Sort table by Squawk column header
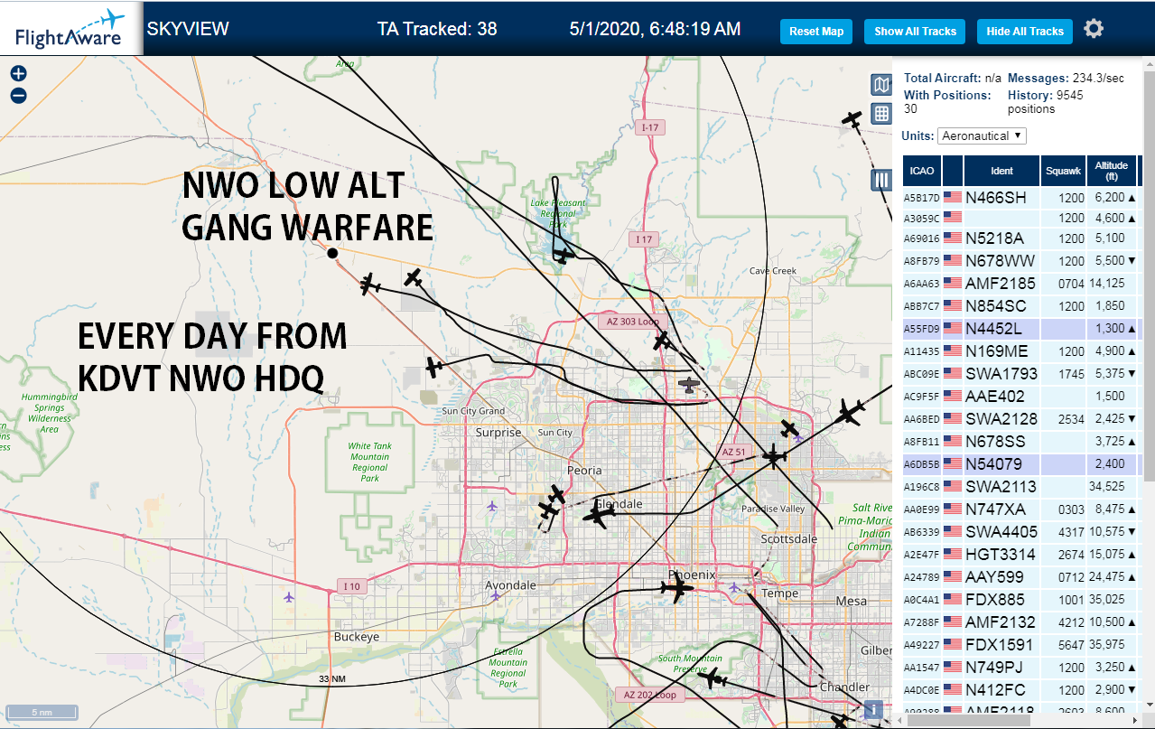1155x729 pixels. pyautogui.click(x=1063, y=171)
